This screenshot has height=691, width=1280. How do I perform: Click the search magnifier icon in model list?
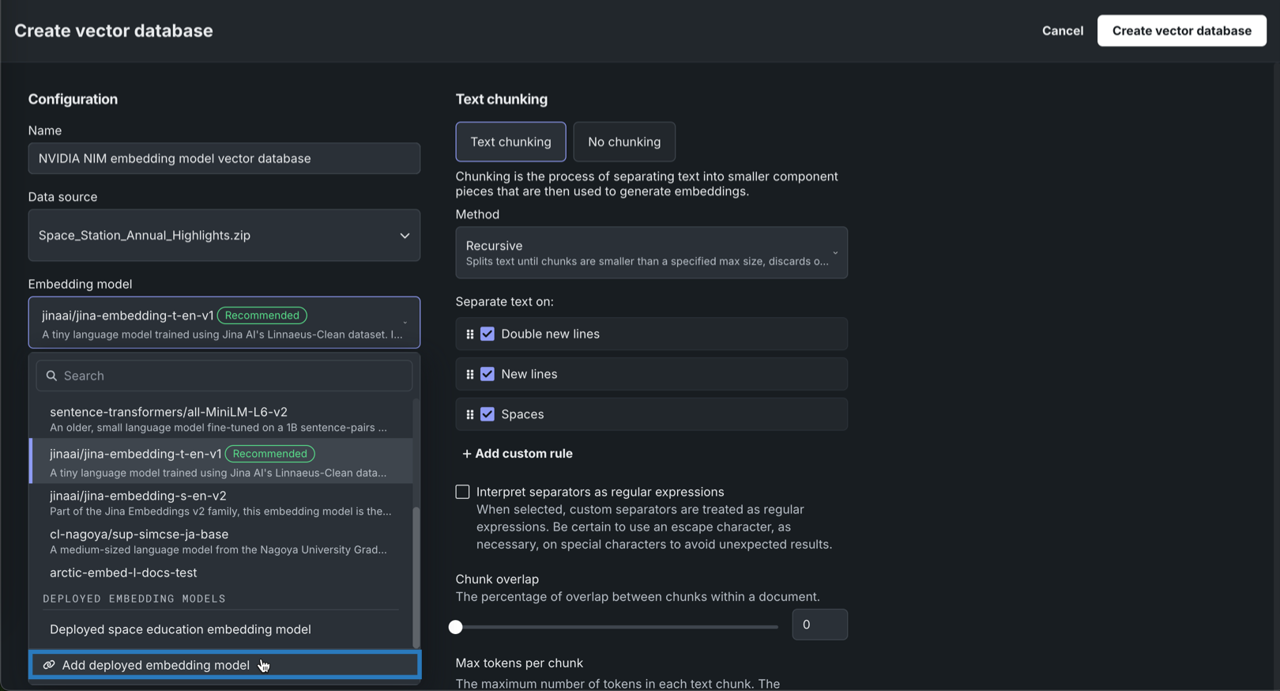coord(51,376)
